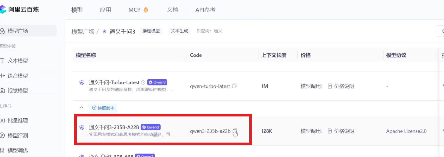Screen dimensions: 444x157
Task: Open 价格说明 for qwen3-235b-a22b
Action: pos(344,131)
